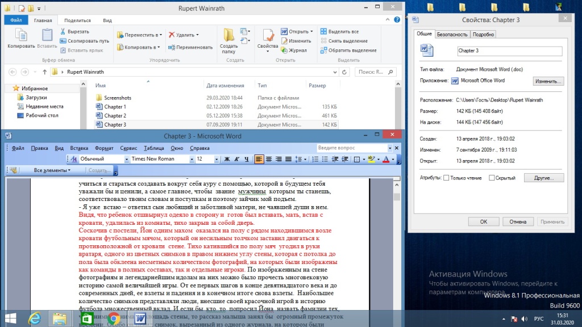582x327 pixels.
Task: Open Explorer help question mark icon
Action: point(397,20)
